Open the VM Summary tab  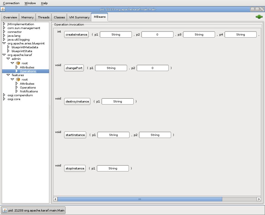[79, 17]
